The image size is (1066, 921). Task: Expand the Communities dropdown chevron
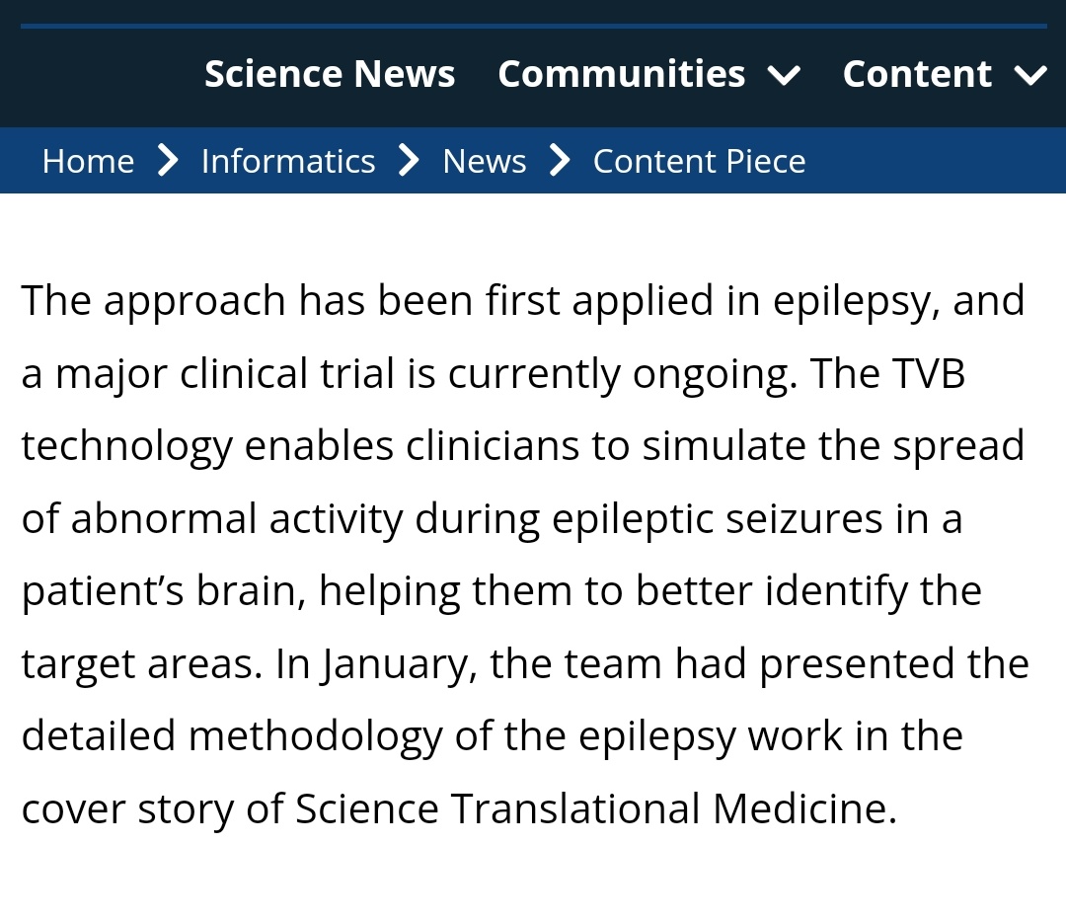click(784, 75)
